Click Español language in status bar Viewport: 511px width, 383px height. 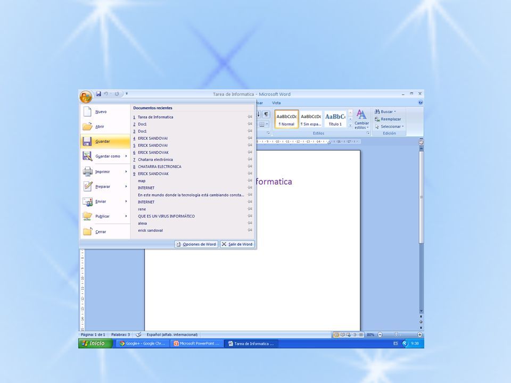[x=172, y=335]
